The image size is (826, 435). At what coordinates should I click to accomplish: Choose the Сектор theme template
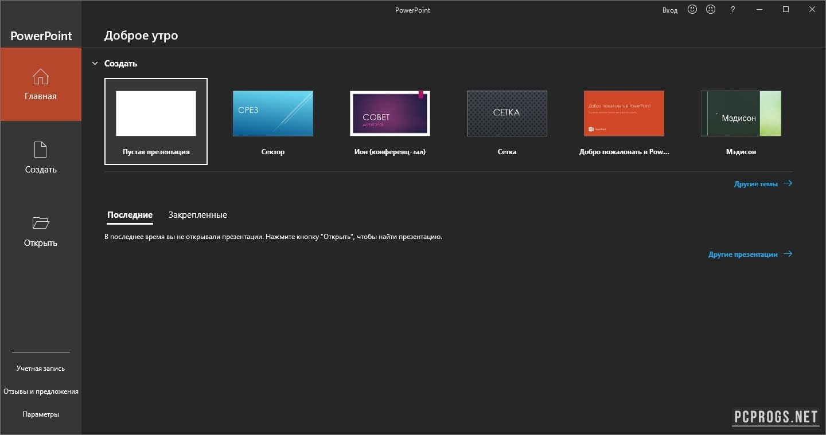point(272,113)
